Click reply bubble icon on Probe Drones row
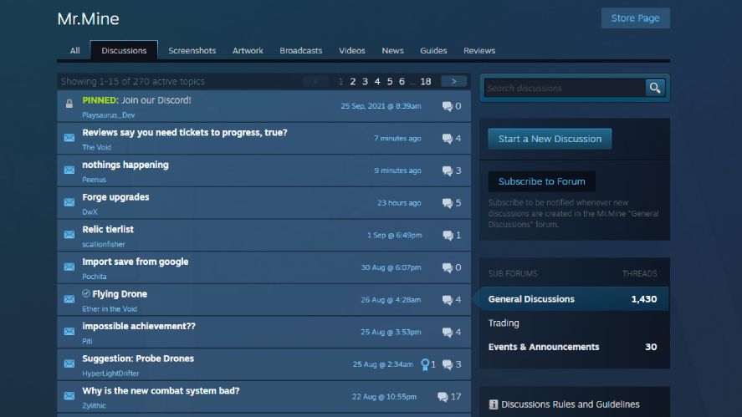The image size is (742, 417). 448,364
